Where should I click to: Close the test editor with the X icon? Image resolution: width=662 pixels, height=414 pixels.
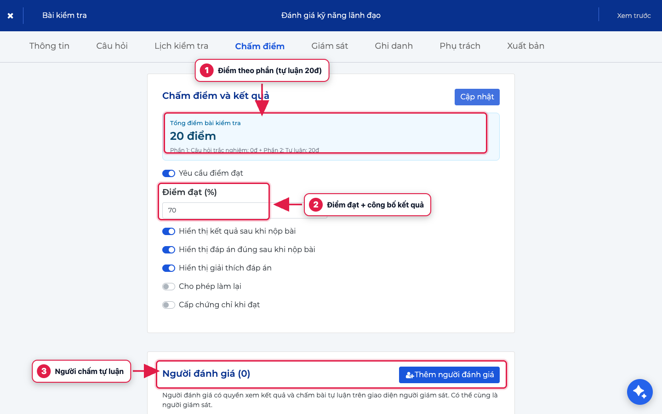[10, 16]
